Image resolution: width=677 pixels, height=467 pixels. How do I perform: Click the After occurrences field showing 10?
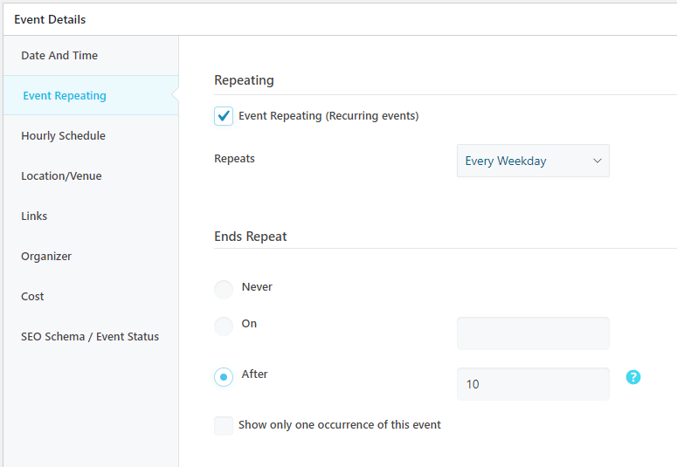533,384
